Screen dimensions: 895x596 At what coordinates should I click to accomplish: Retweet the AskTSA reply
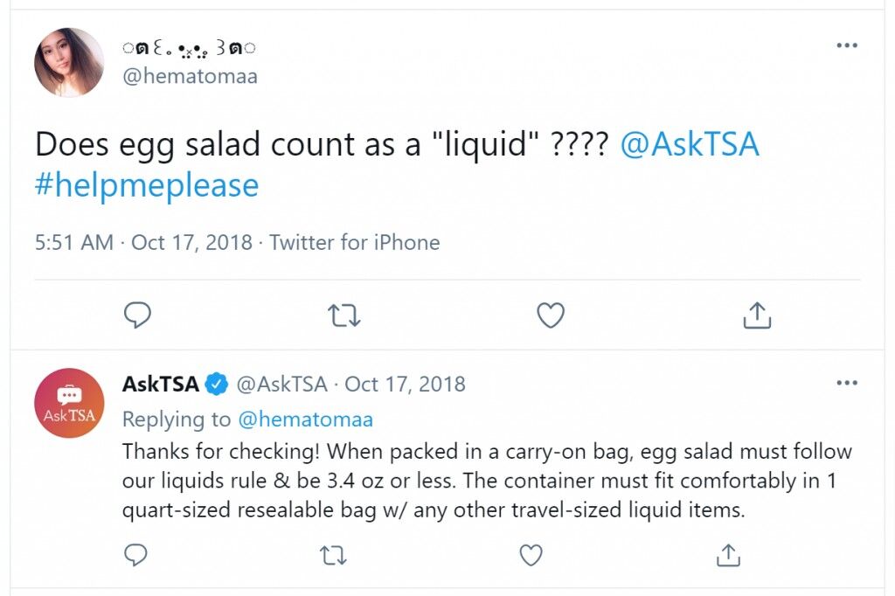pos(333,556)
